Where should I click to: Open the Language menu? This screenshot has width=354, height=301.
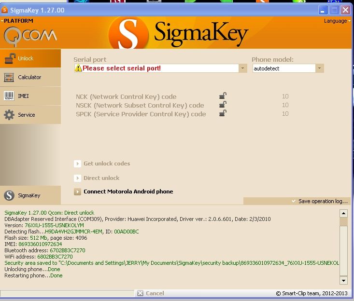tap(337, 21)
